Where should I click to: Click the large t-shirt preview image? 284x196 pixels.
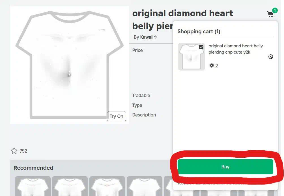(x=70, y=65)
